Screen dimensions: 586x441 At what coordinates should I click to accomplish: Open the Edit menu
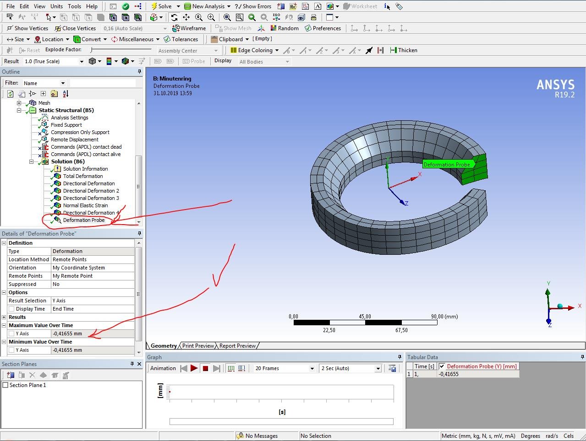pyautogui.click(x=24, y=6)
